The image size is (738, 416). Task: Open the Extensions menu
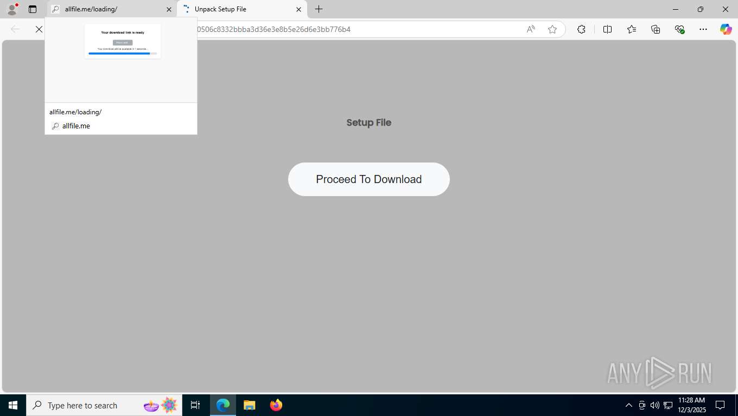(x=581, y=29)
